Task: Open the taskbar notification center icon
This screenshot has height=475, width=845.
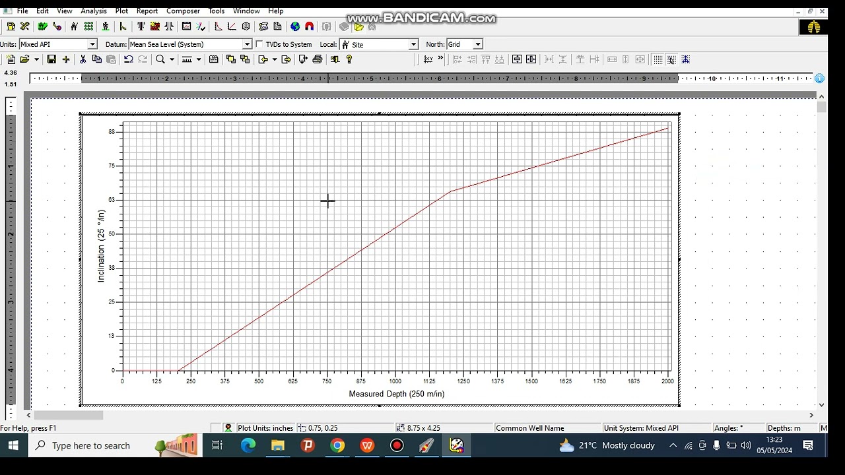Action: tap(808, 446)
